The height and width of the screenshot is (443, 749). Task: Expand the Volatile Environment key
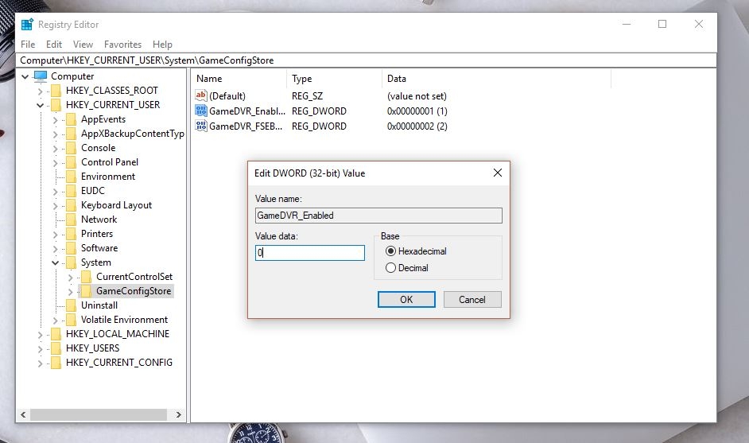click(x=56, y=321)
